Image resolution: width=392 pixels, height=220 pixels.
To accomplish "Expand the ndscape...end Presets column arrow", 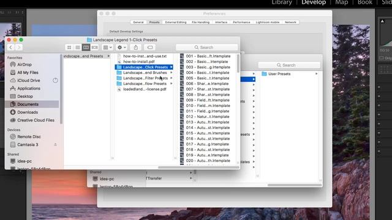I will pos(108,56).
